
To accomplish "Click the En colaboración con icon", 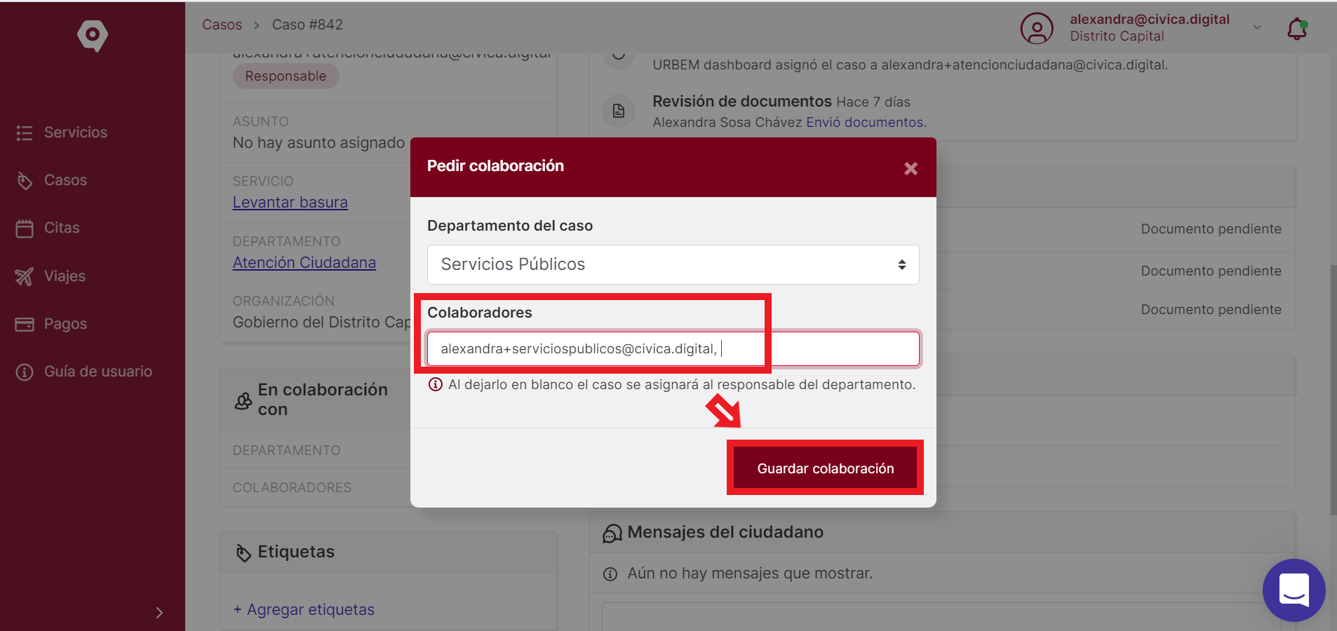I will click(x=243, y=400).
